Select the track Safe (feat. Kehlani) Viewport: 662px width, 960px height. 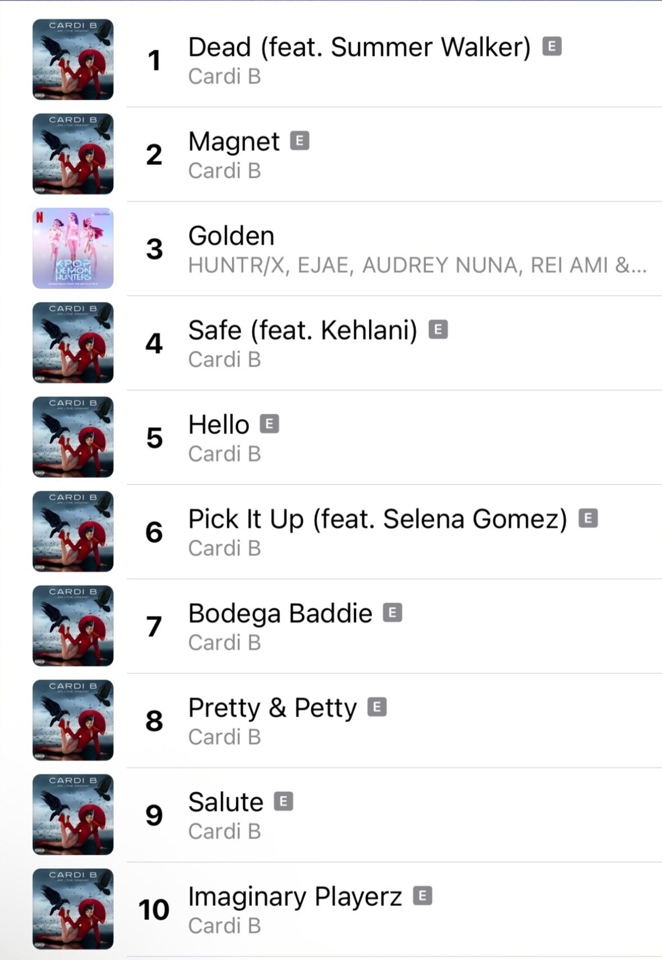302,330
